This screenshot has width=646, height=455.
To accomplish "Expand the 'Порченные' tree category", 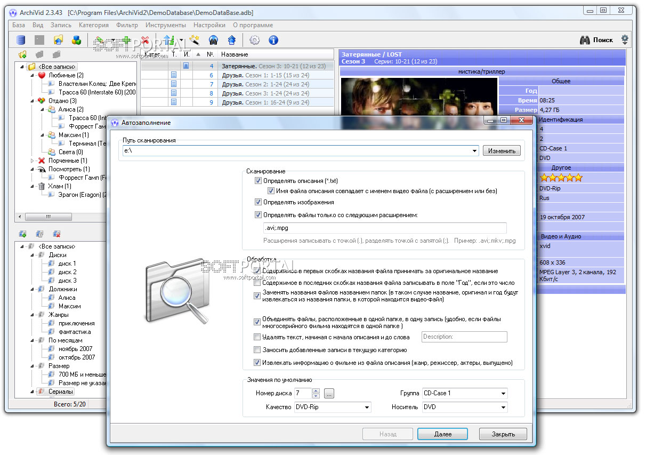I will (32, 161).
